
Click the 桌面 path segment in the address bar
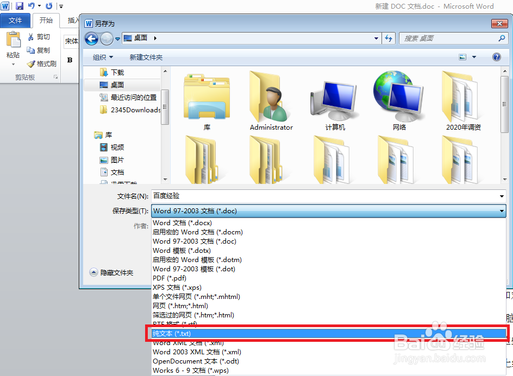click(141, 38)
